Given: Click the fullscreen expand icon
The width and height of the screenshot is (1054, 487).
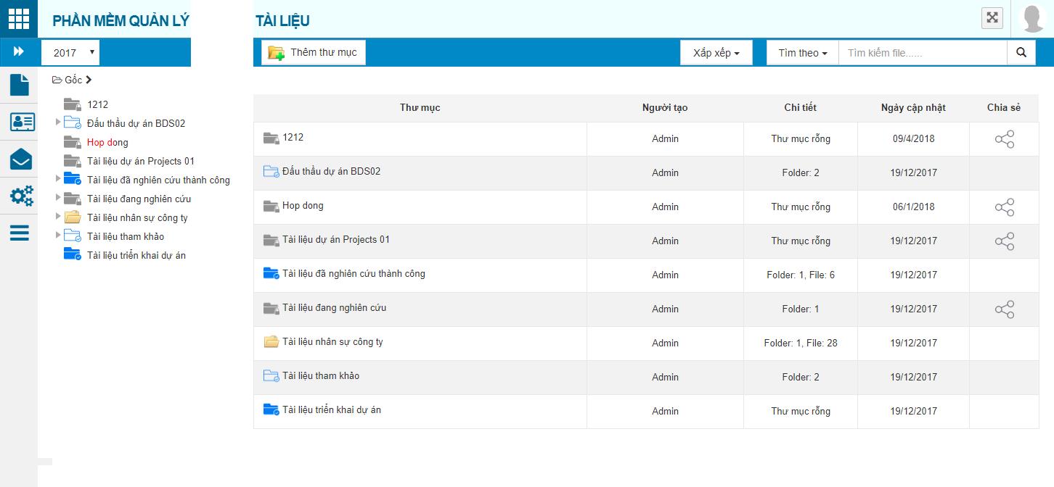Looking at the screenshot, I should [992, 18].
